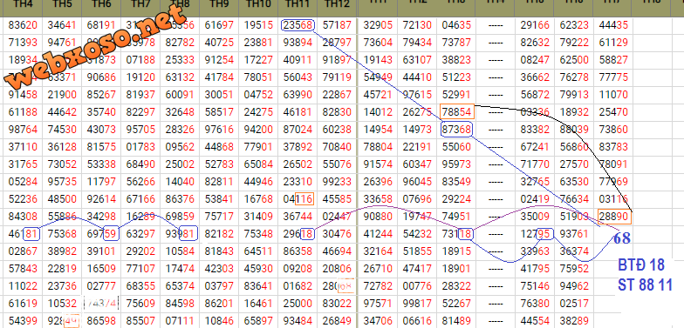This screenshot has width=684, height=328.
Task: Click the TH4 column header
Action: click(23, 5)
